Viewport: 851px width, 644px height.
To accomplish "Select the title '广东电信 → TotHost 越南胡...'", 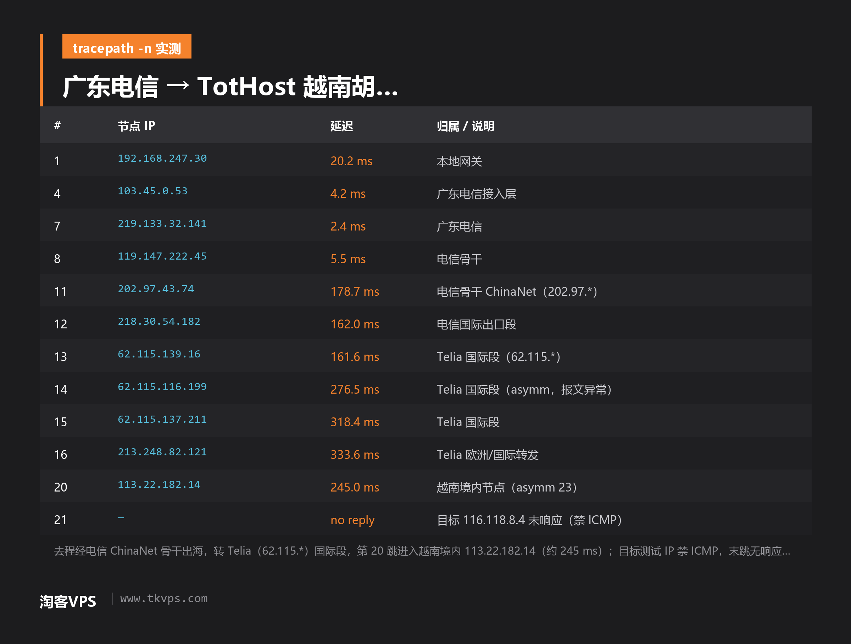I will [x=230, y=87].
